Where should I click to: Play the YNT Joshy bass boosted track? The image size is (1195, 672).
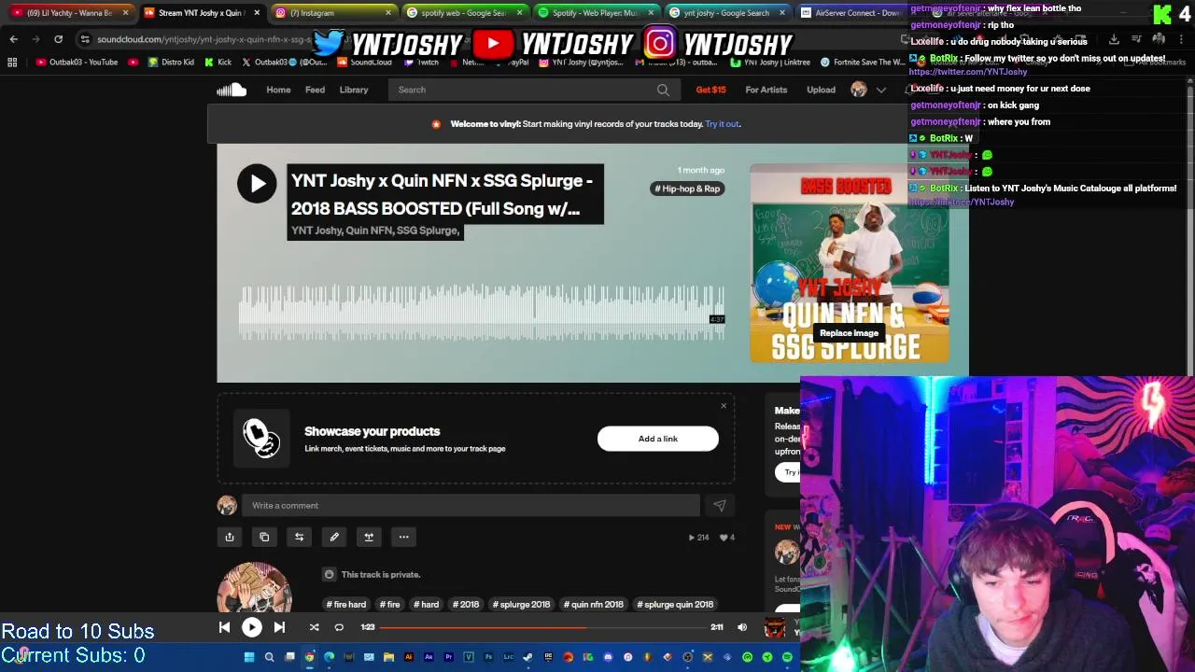(257, 183)
